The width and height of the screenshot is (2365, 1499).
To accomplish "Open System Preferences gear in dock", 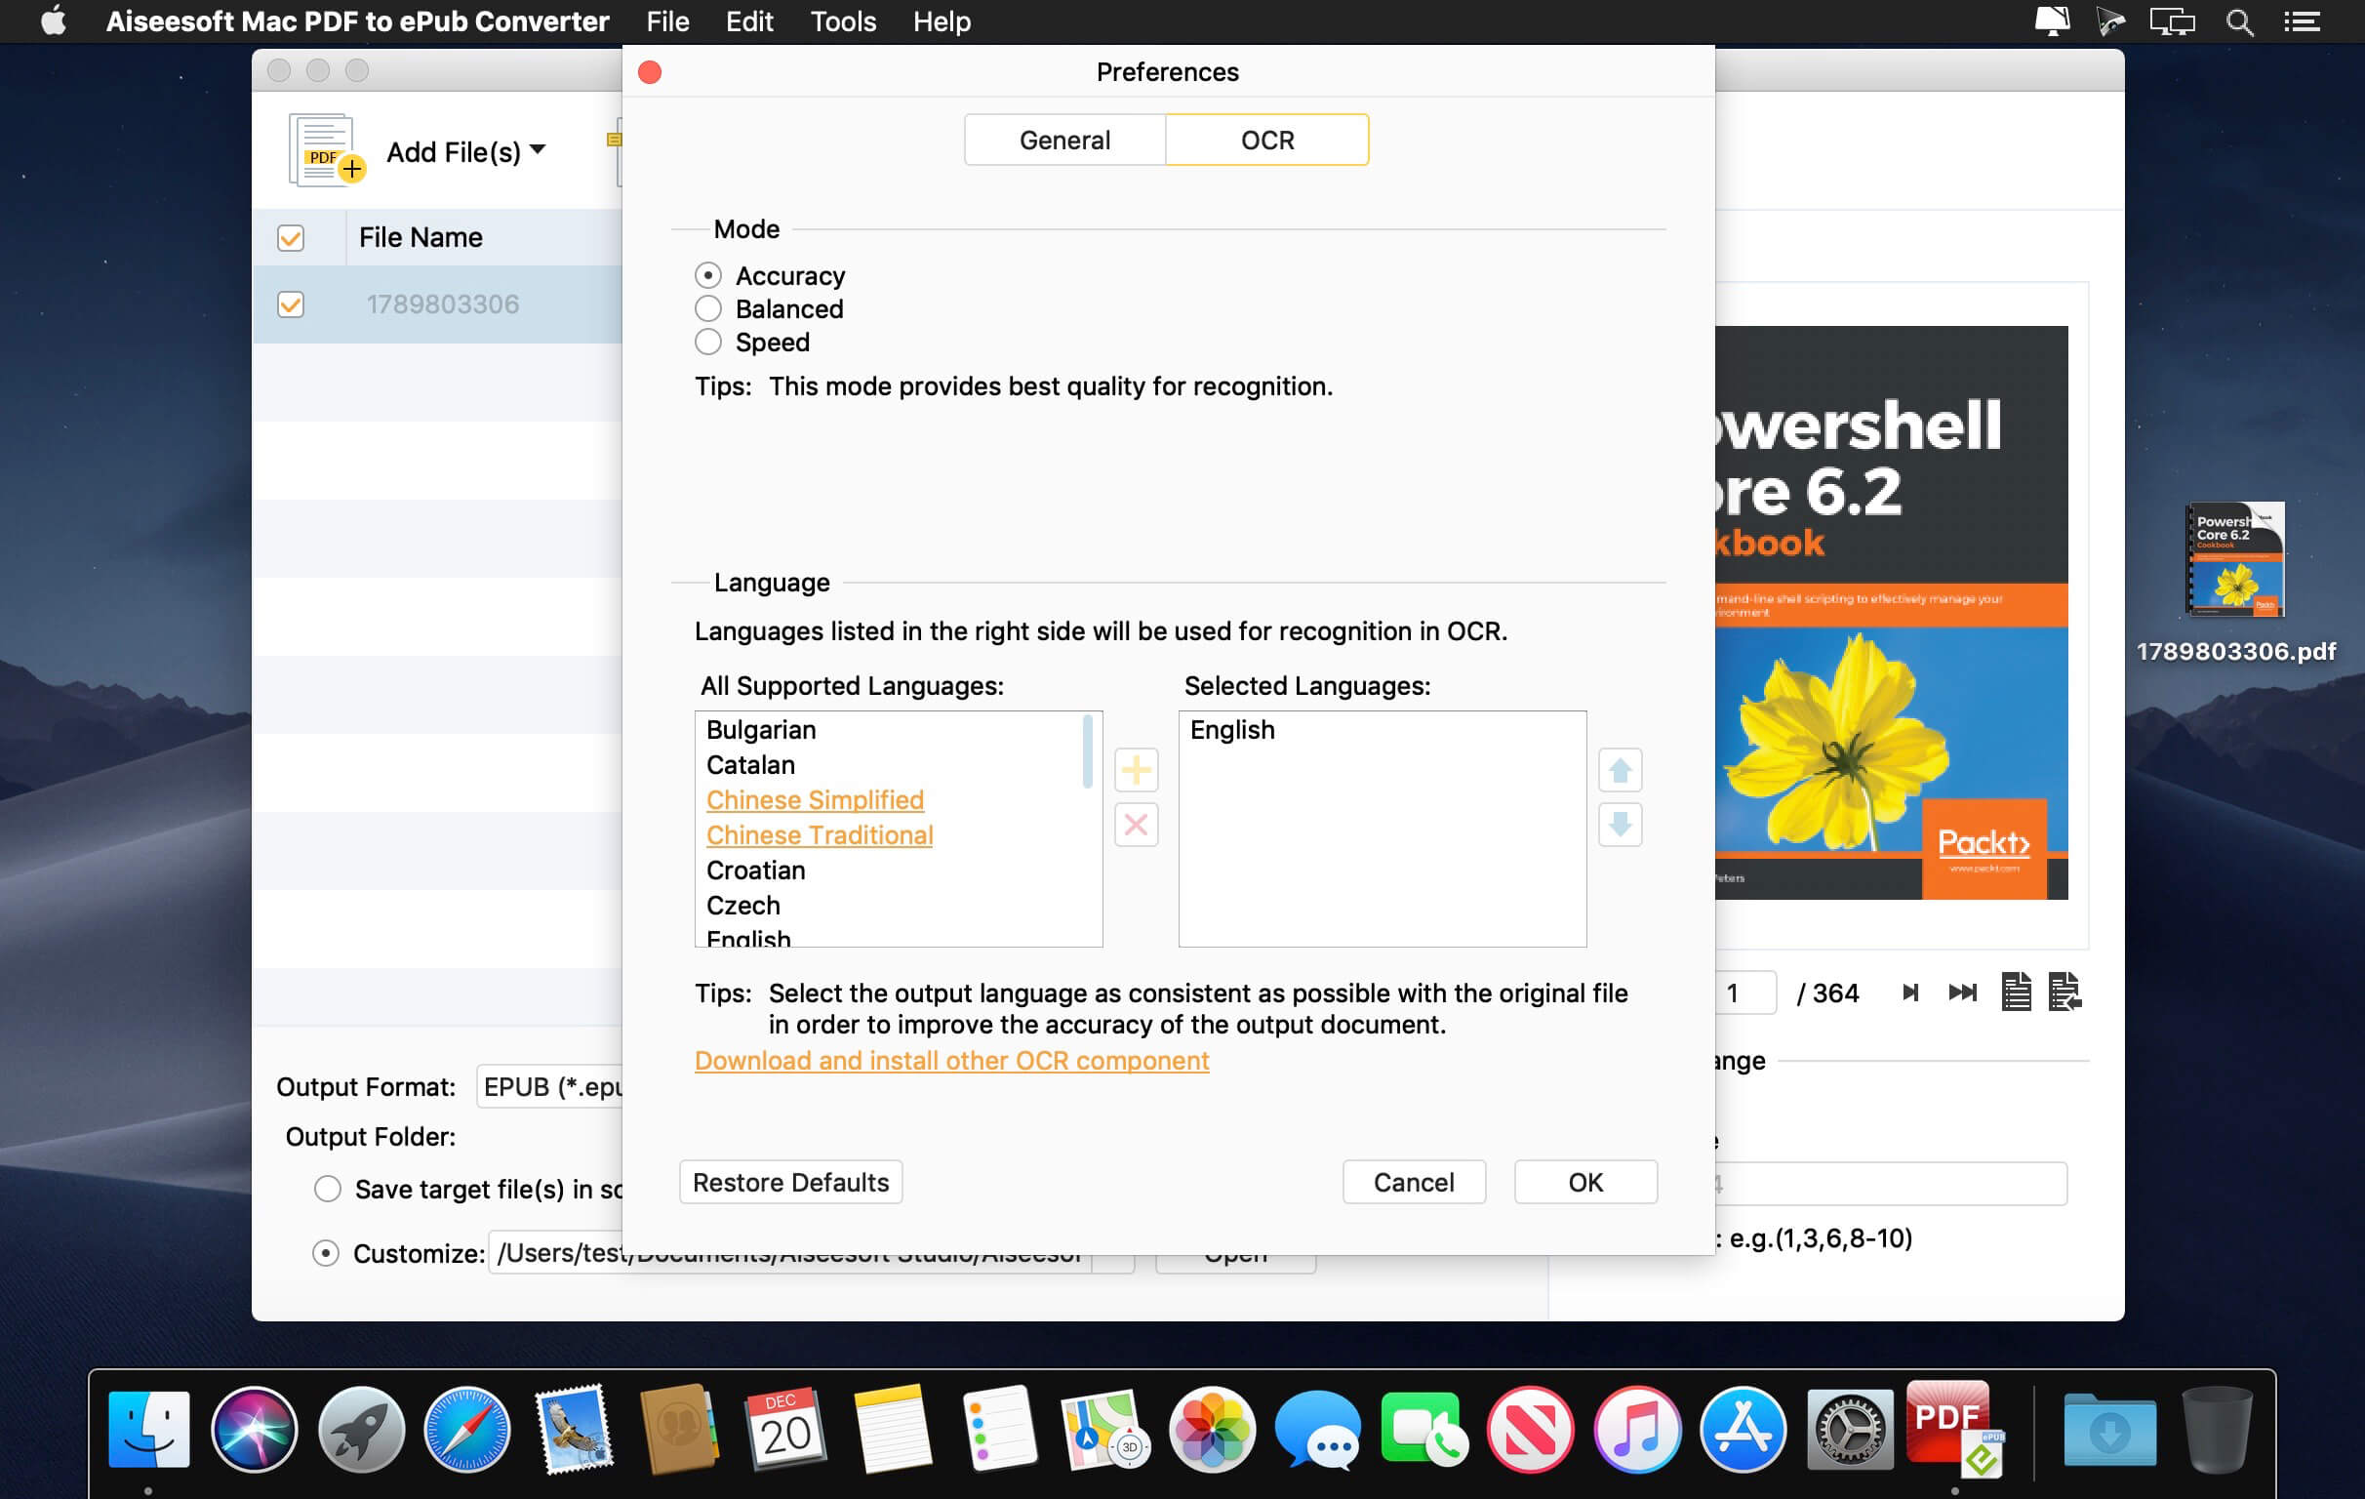I will (1850, 1430).
